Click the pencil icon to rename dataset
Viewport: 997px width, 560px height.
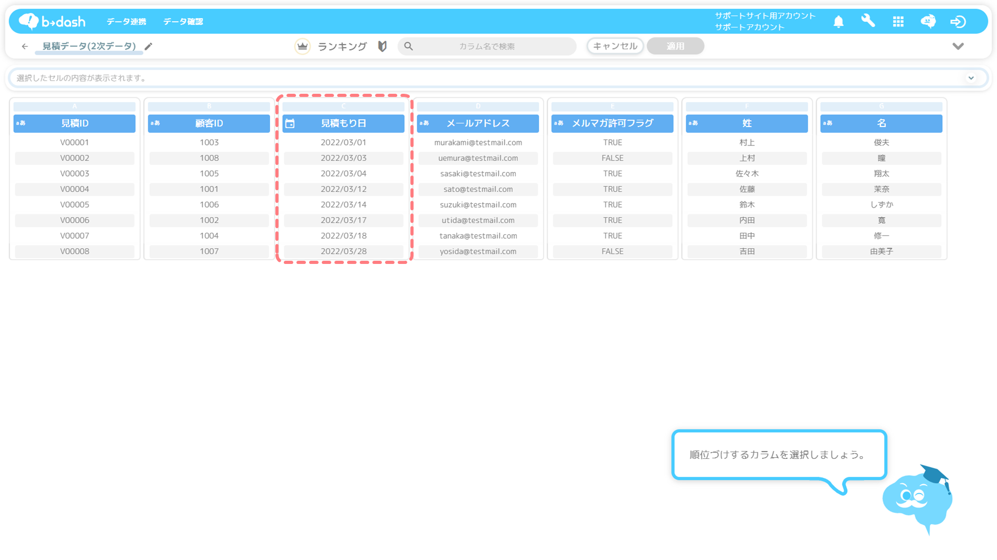click(x=149, y=46)
